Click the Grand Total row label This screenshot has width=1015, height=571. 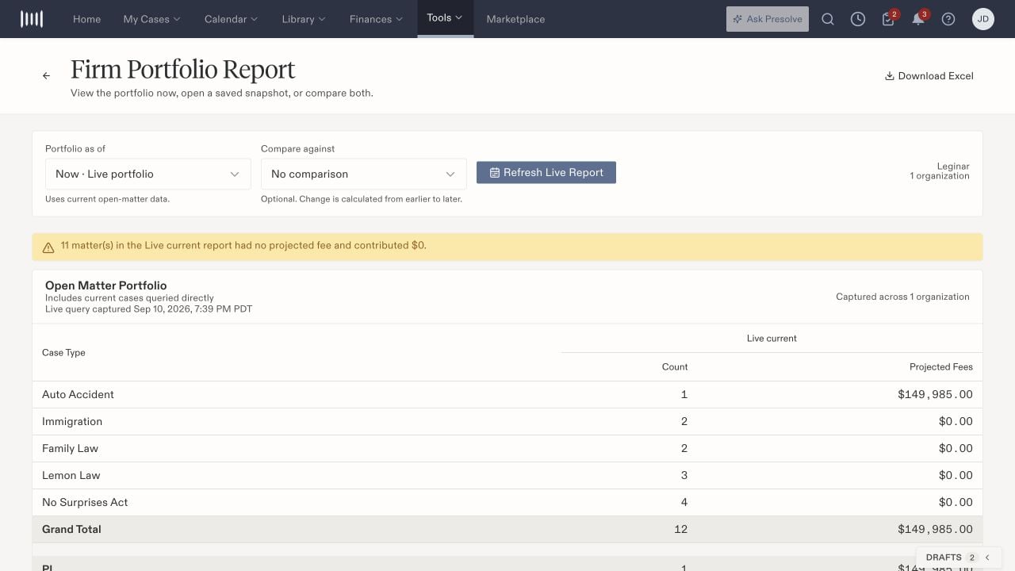point(71,529)
